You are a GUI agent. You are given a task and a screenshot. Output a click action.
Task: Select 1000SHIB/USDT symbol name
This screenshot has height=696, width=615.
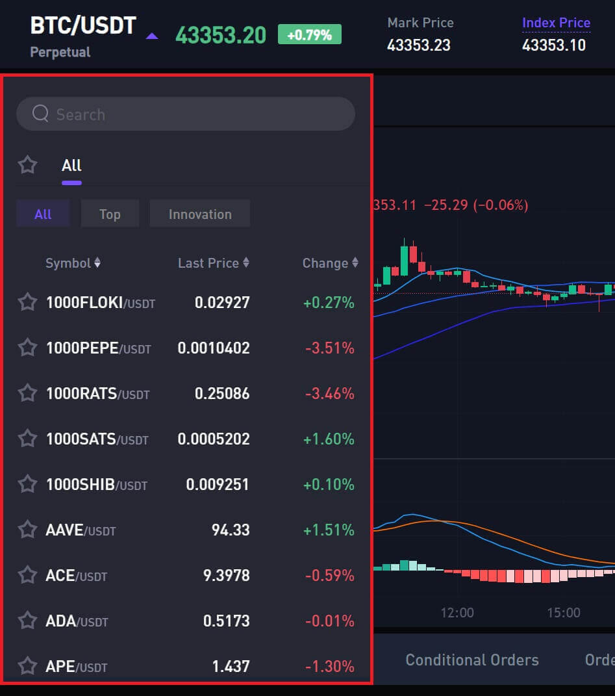97,485
